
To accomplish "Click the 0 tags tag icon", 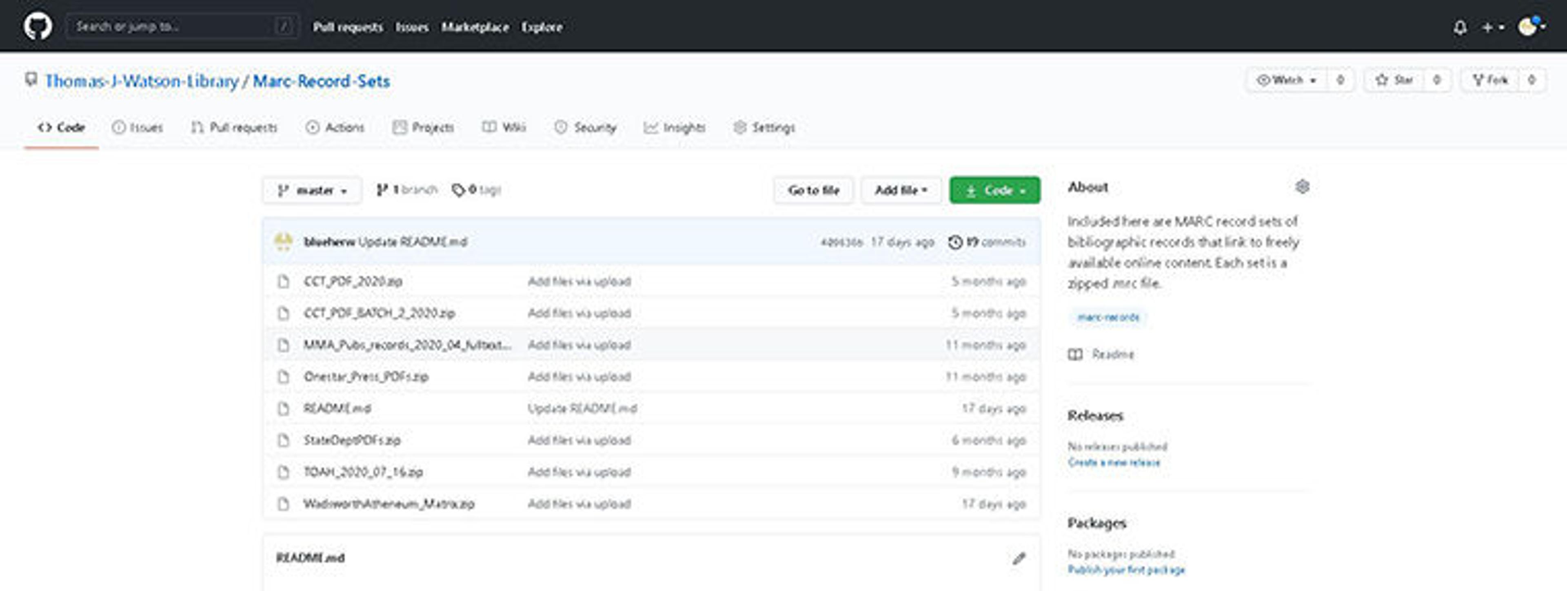I will (457, 190).
